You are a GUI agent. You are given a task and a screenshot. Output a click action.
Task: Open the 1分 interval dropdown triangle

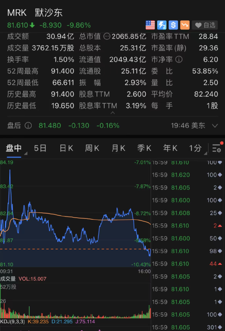coord(205,154)
